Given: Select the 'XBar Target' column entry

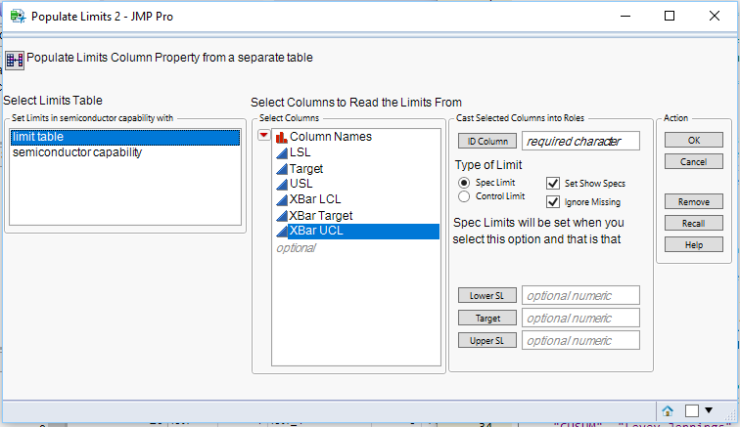Looking at the screenshot, I should pyautogui.click(x=320, y=216).
